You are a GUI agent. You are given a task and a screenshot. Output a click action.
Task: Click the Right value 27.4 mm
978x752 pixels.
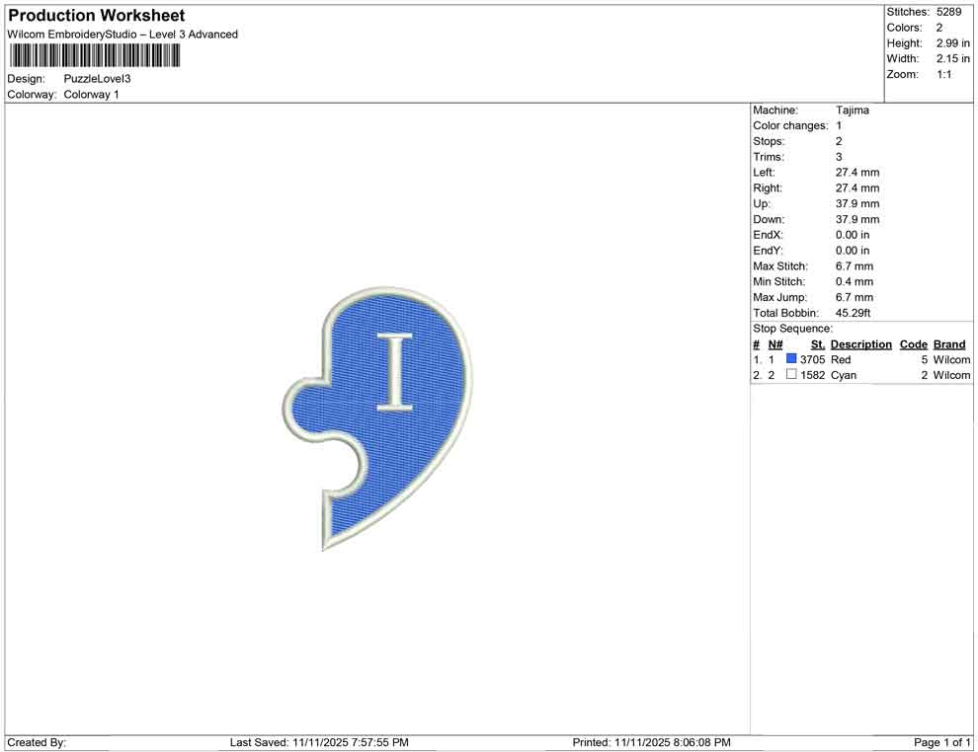[857, 188]
